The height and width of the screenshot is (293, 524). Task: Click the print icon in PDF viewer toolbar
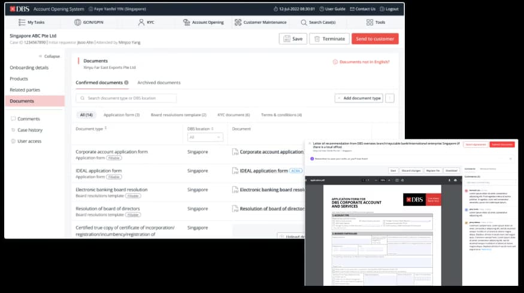tap(455, 180)
